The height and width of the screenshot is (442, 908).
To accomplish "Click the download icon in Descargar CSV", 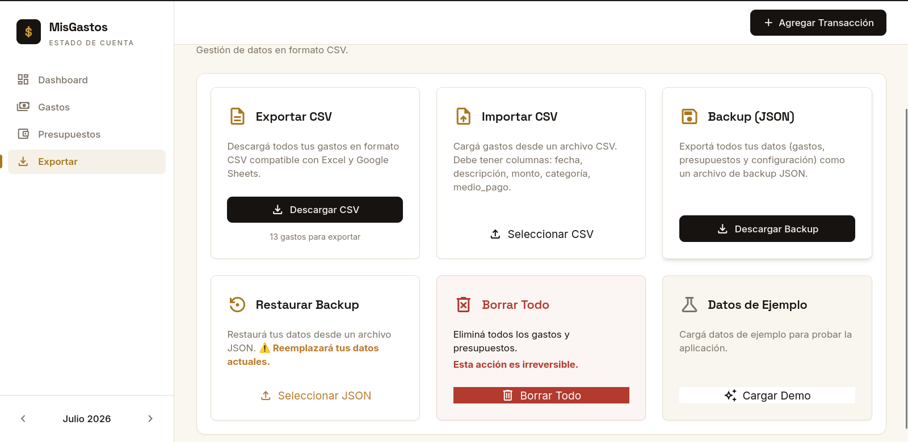I will (x=278, y=210).
